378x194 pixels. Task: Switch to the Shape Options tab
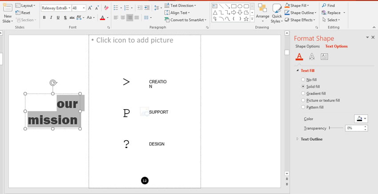pos(307,46)
